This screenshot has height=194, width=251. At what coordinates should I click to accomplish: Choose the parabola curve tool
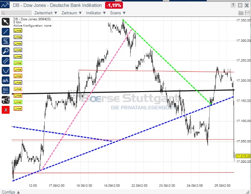[x=6, y=71]
